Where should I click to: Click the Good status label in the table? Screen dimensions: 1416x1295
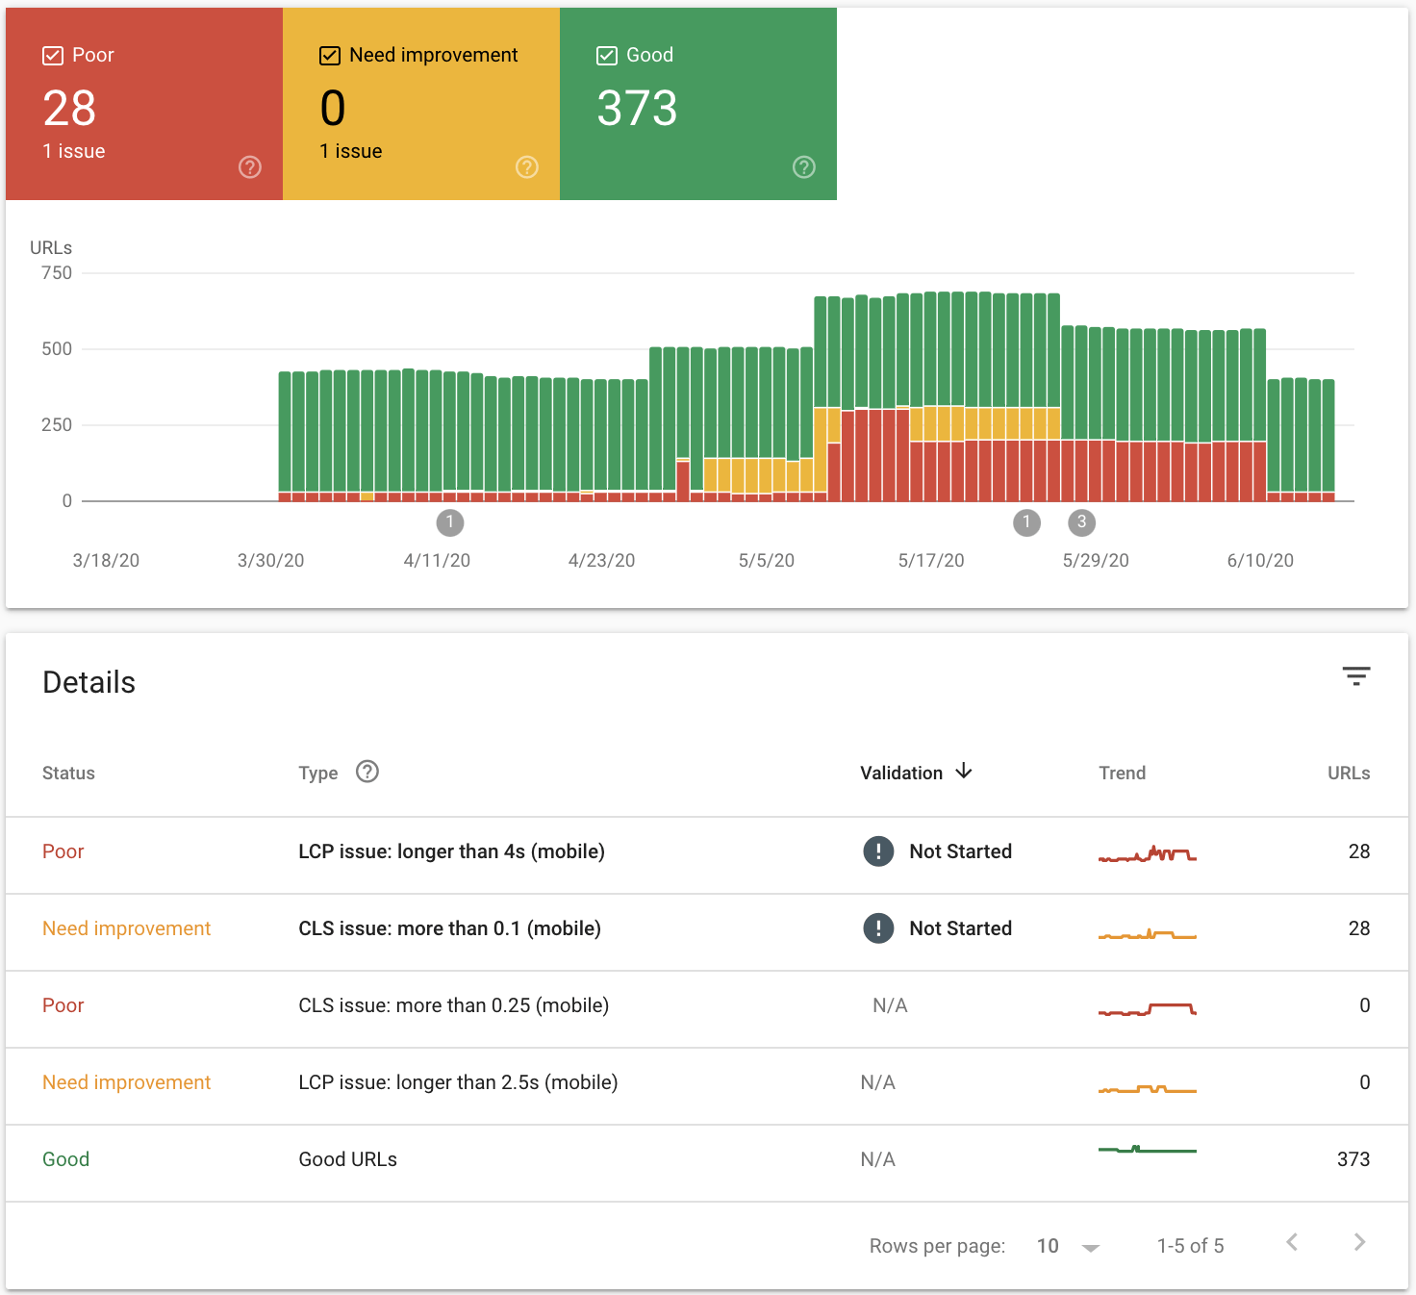point(65,1159)
